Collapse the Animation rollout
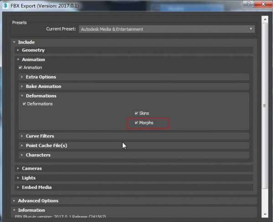Viewport: 273px width, 222px height. [18, 60]
